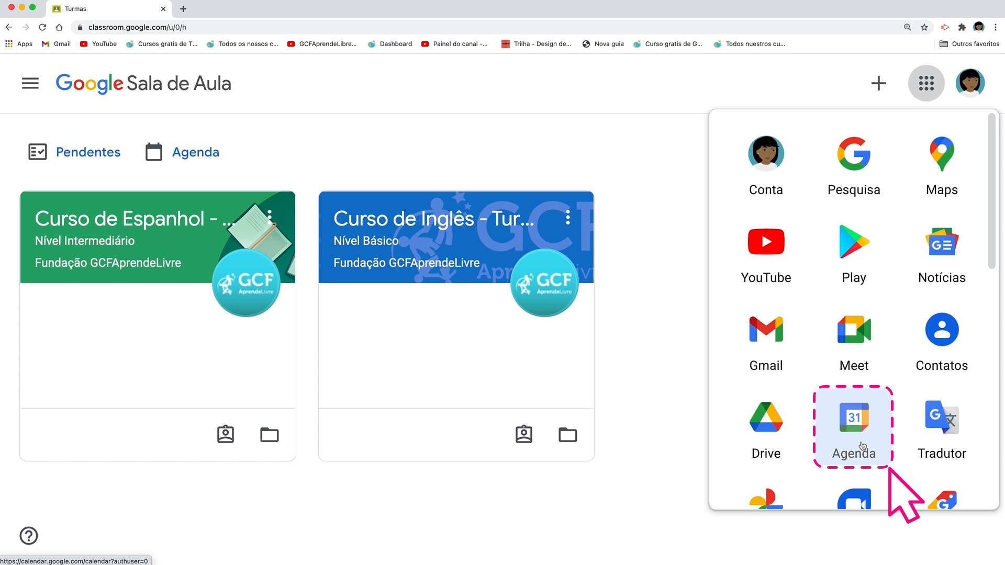Expand the Google apps menu
This screenshot has width=1005, height=565.
click(x=926, y=82)
